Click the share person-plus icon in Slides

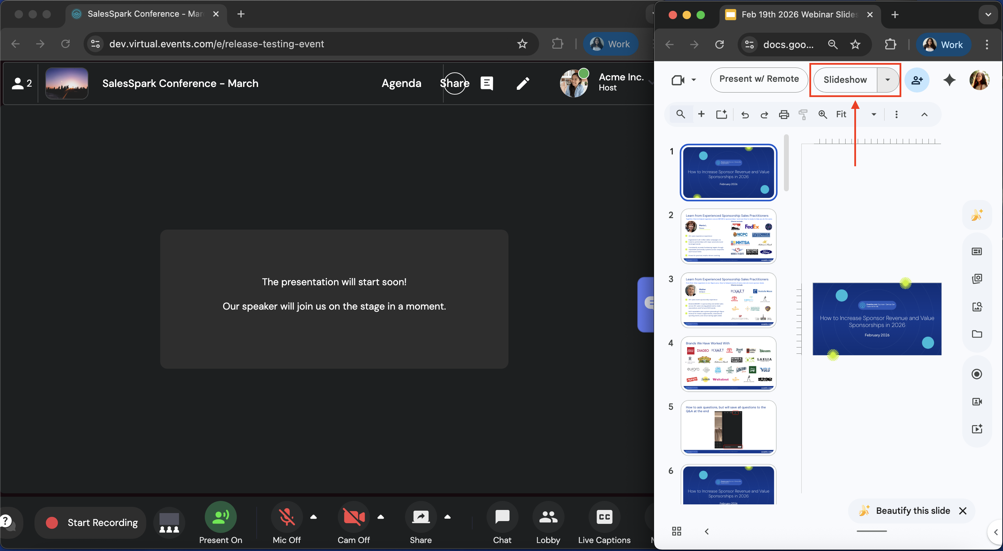(917, 80)
